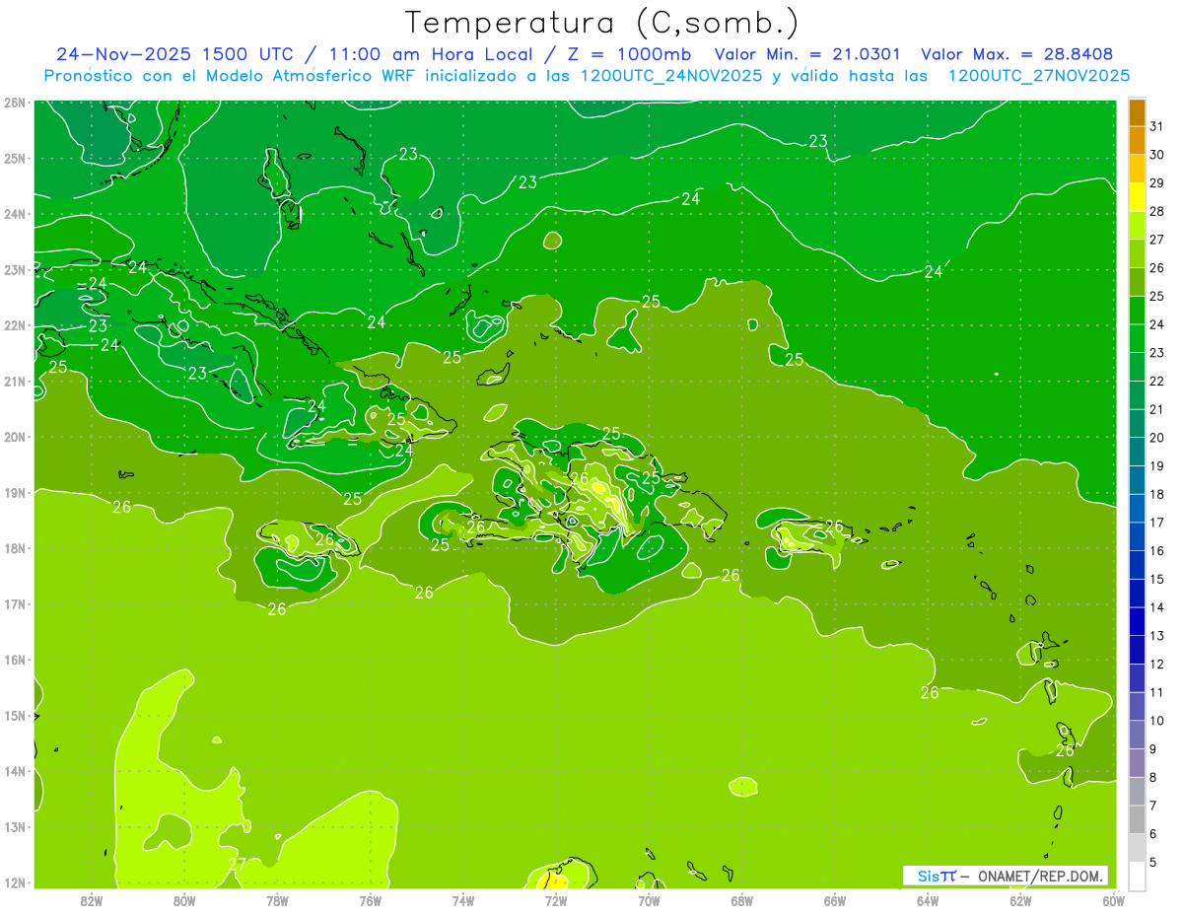Click the 'ONAMET/REP.DOM.' credit label
This screenshot has width=1183, height=914.
pyautogui.click(x=1041, y=876)
